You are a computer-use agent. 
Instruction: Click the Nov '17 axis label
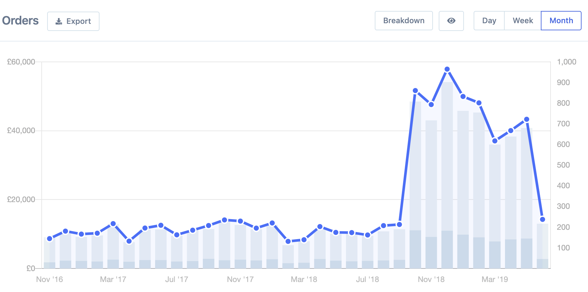click(x=240, y=279)
